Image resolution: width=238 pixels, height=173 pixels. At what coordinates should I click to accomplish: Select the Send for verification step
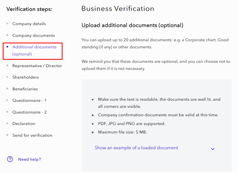32,135
